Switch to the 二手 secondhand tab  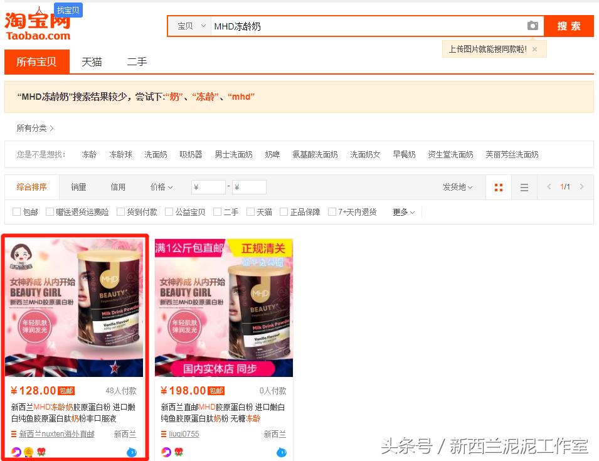[x=137, y=62]
